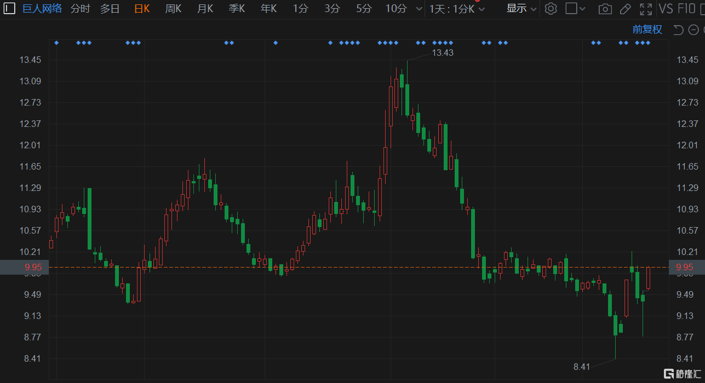Select the 周K tab
This screenshot has width=705, height=383.
pyautogui.click(x=173, y=8)
